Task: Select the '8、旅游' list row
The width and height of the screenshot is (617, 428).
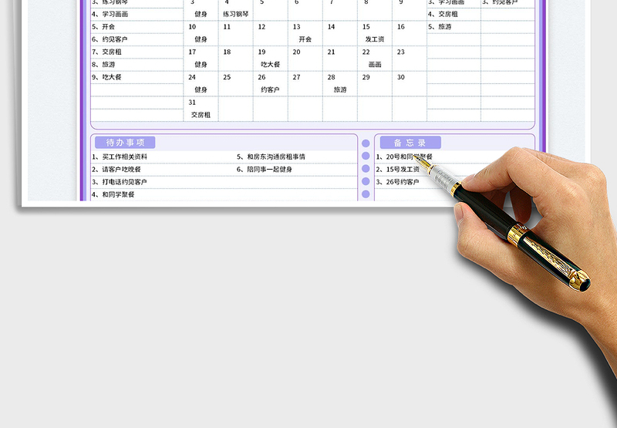Action: pyautogui.click(x=137, y=65)
